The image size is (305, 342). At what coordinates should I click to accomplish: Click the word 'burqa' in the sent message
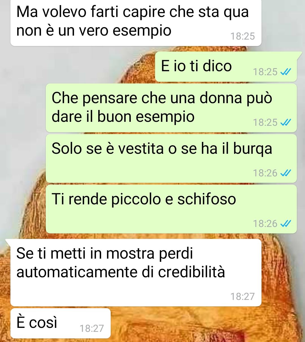(x=252, y=149)
